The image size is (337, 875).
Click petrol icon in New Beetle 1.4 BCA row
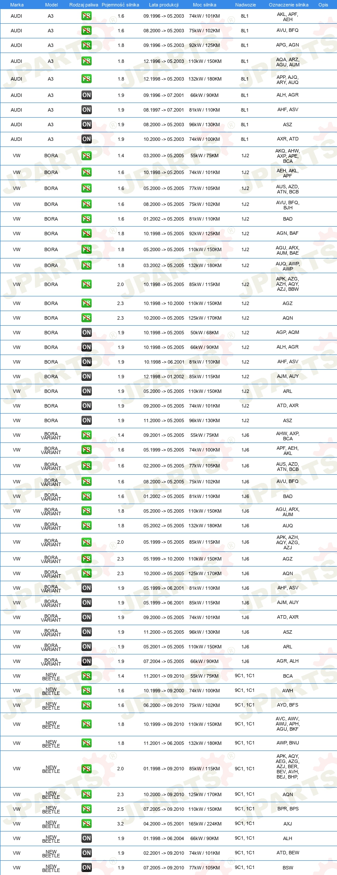86,676
